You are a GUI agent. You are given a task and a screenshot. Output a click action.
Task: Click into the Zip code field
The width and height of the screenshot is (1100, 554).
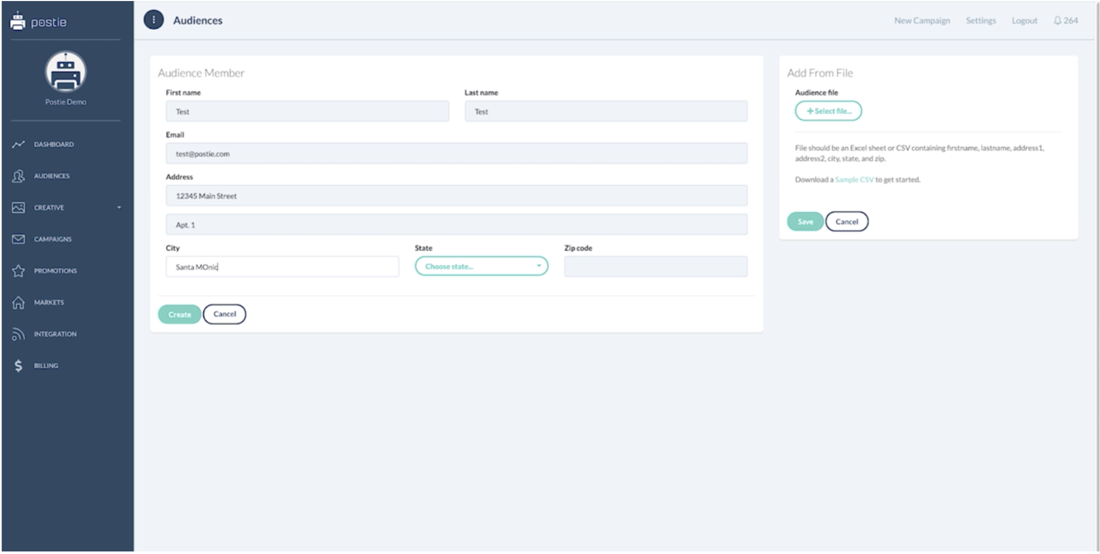[655, 266]
